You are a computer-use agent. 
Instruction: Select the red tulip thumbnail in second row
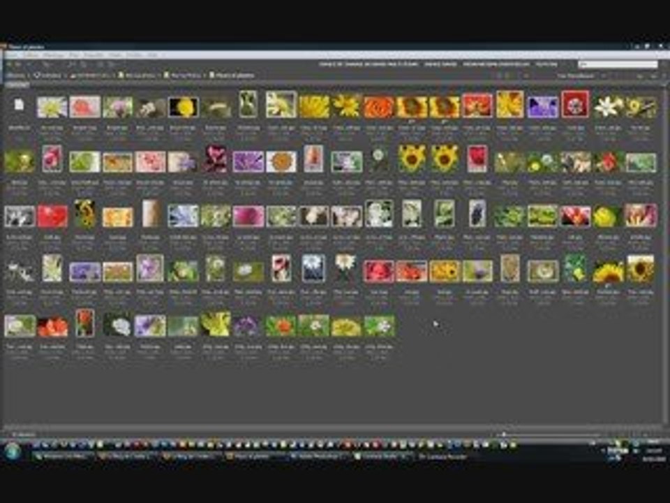tap(477, 159)
